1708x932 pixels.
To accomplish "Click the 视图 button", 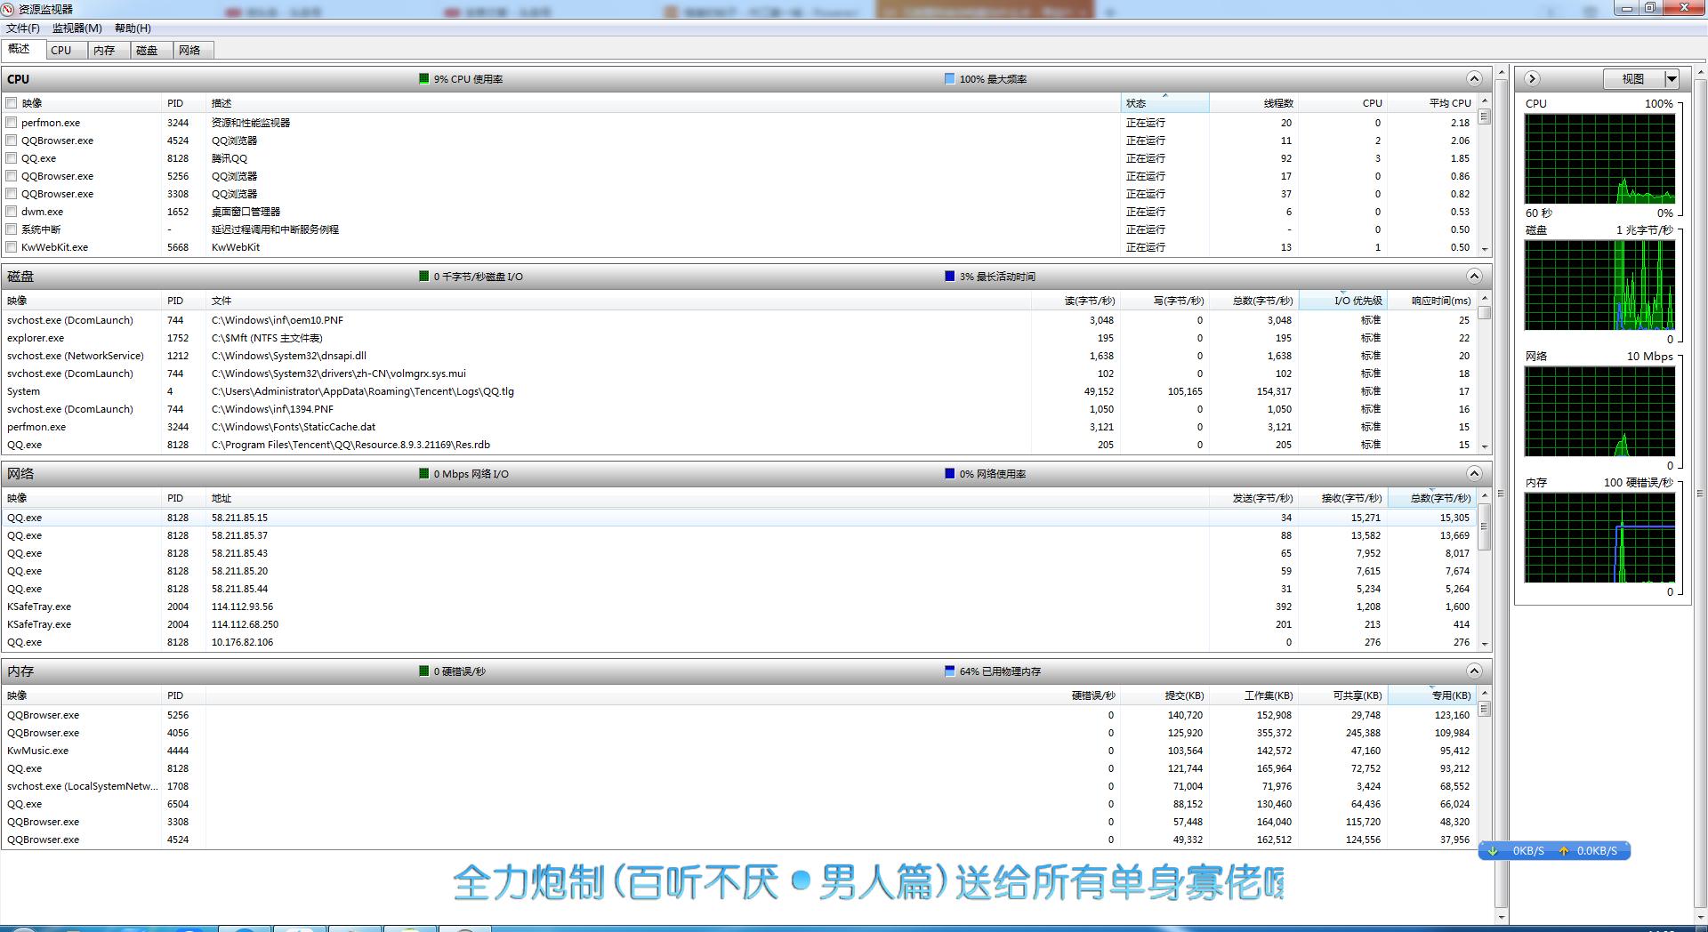I will (x=1633, y=79).
